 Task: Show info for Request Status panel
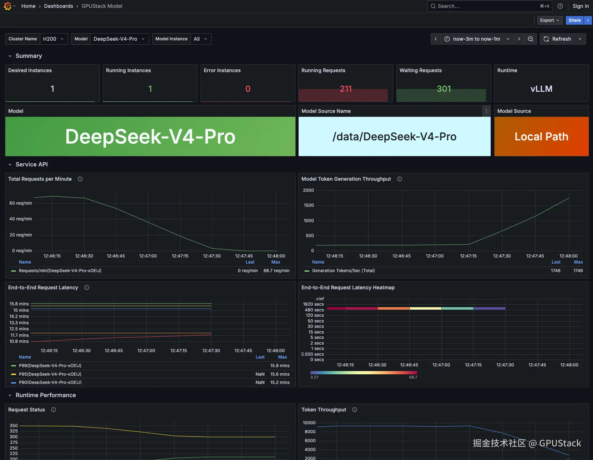pyautogui.click(x=54, y=410)
